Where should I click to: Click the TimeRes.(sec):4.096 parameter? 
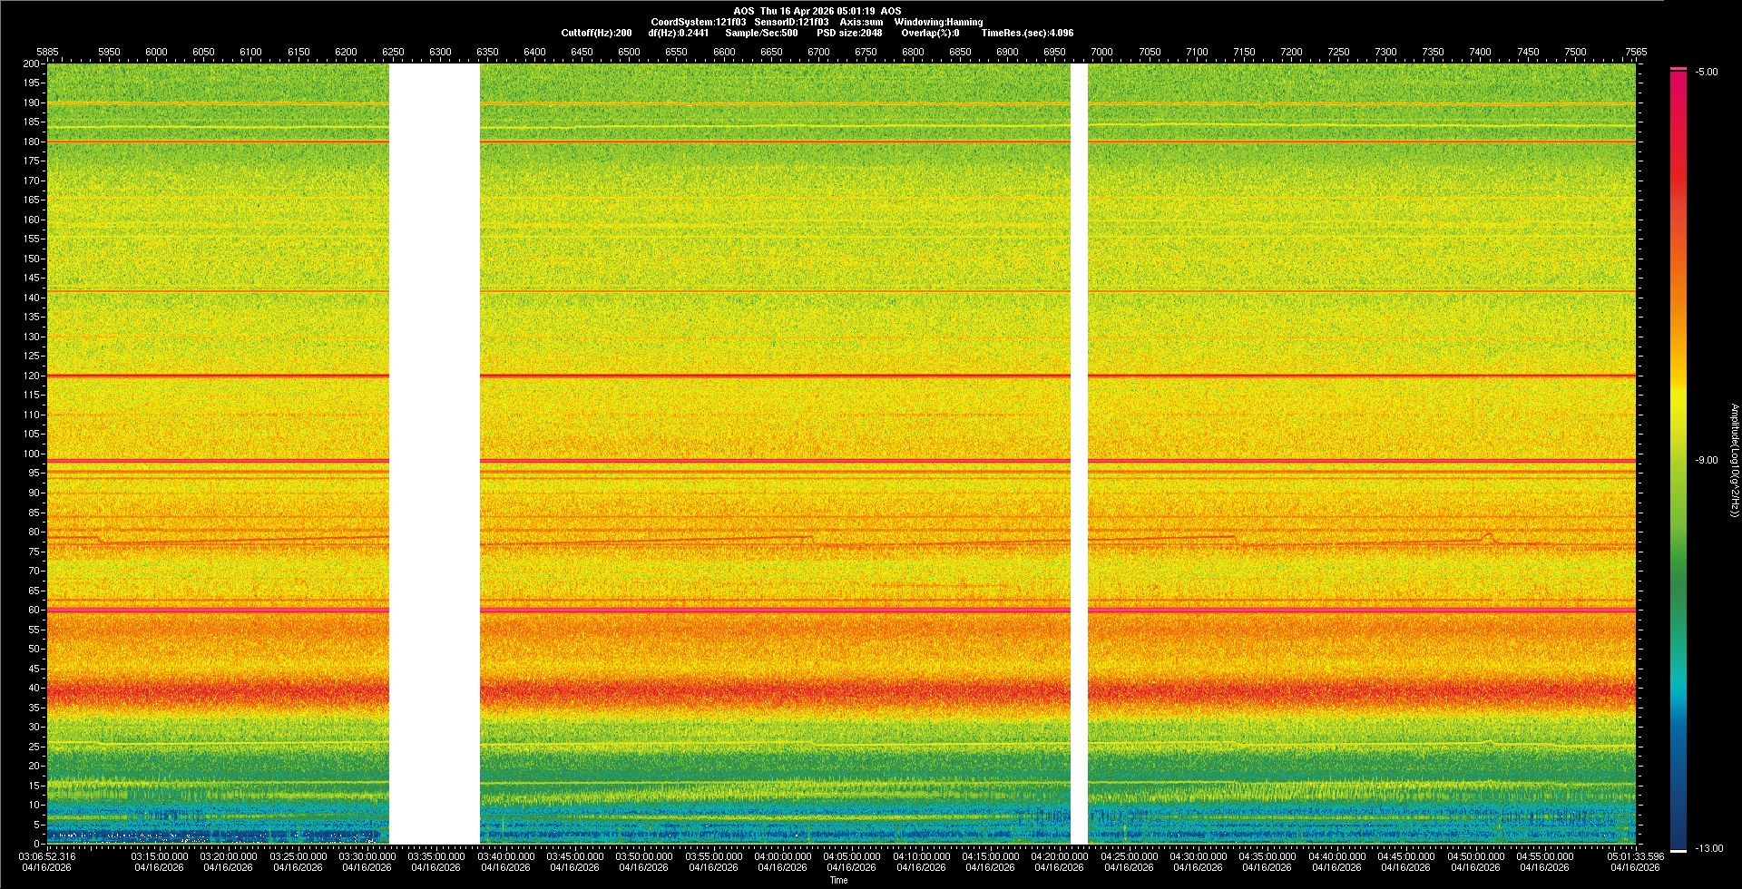click(x=1027, y=33)
